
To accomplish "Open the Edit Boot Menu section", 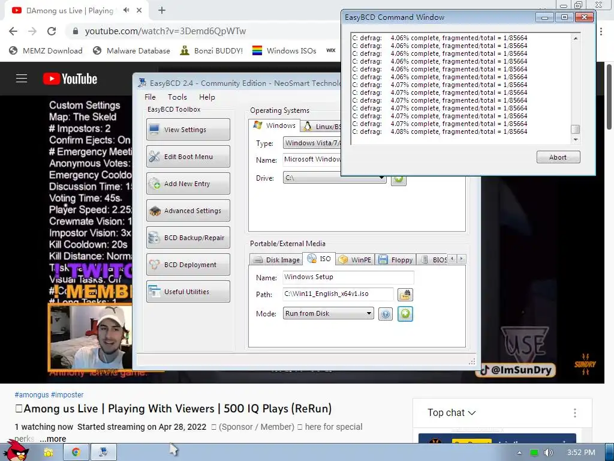I will (188, 157).
